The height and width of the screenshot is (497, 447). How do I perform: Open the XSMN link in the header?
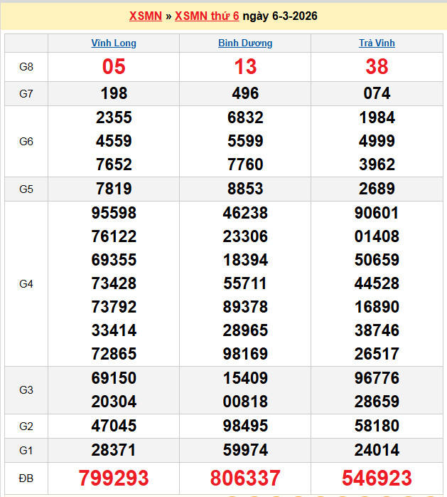point(145,16)
